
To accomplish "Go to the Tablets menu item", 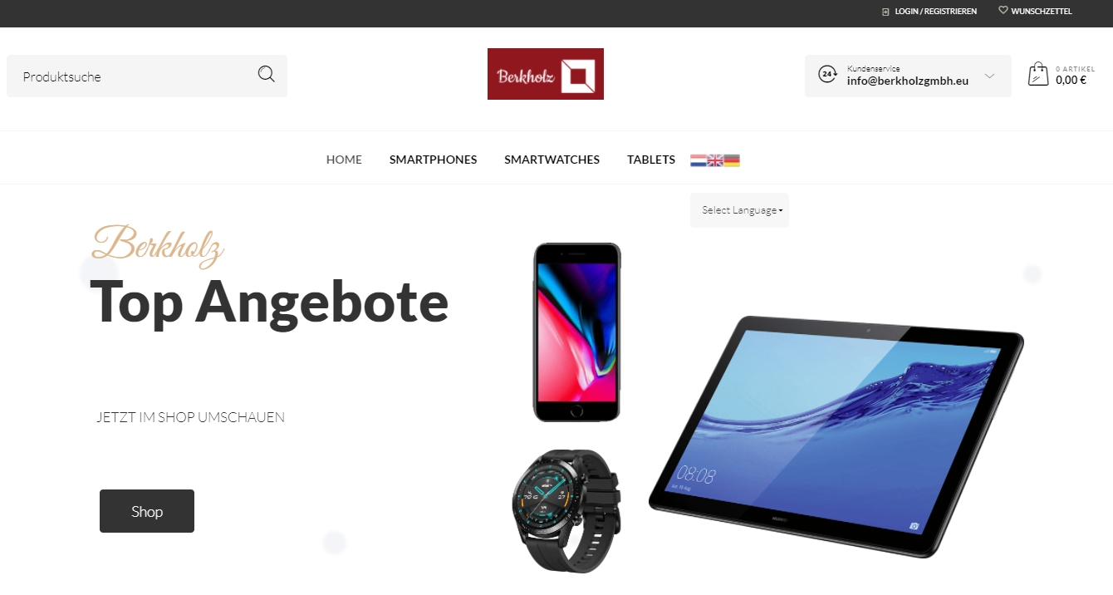I will tap(651, 160).
